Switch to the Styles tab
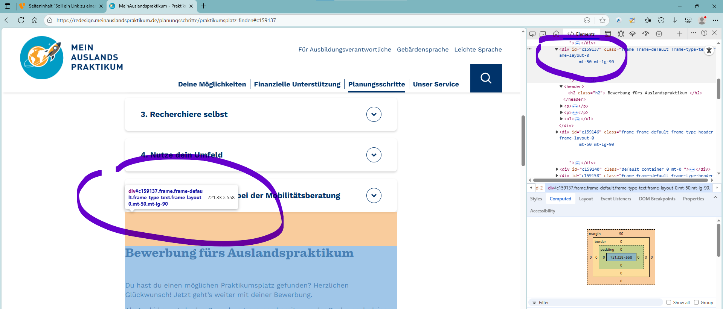Screen dimensions: 723x309 [536, 199]
